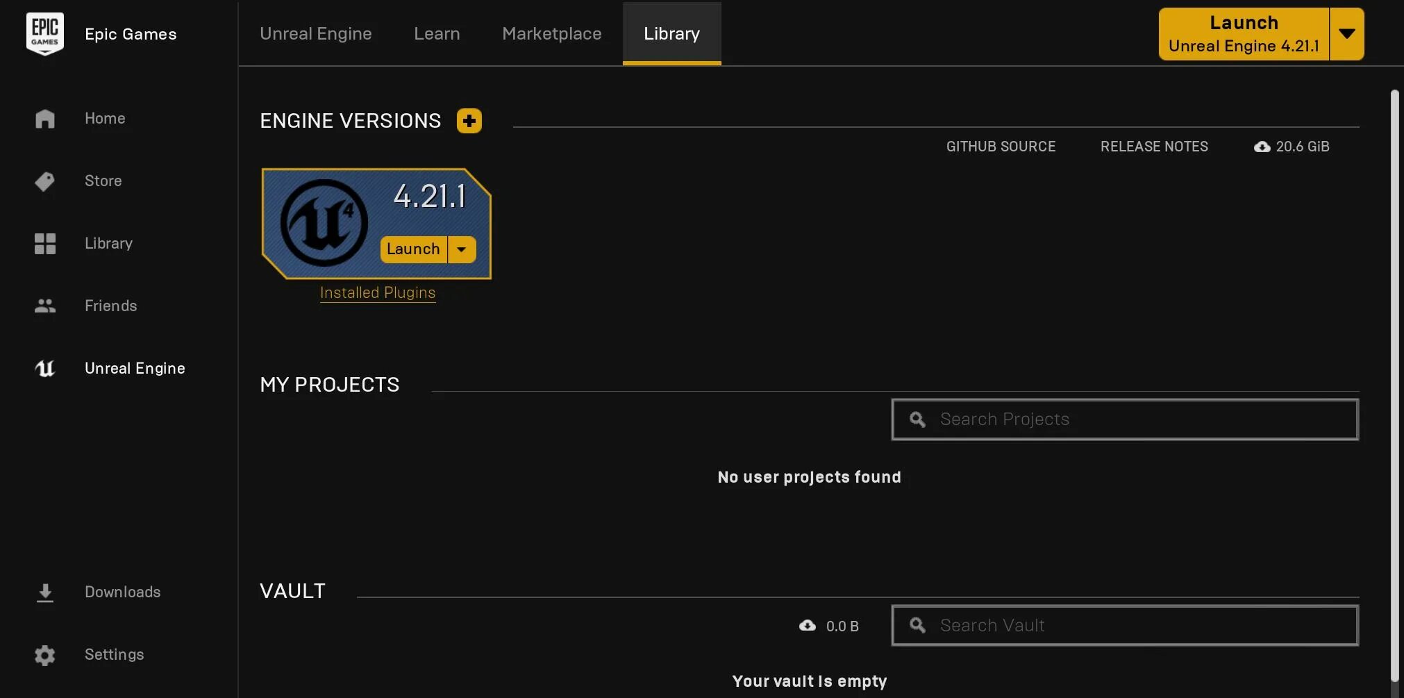This screenshot has height=698, width=1404.
Task: Click the Store label in sidebar
Action: (x=103, y=181)
